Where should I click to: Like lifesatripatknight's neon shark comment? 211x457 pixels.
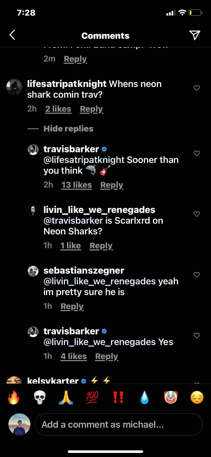196,88
